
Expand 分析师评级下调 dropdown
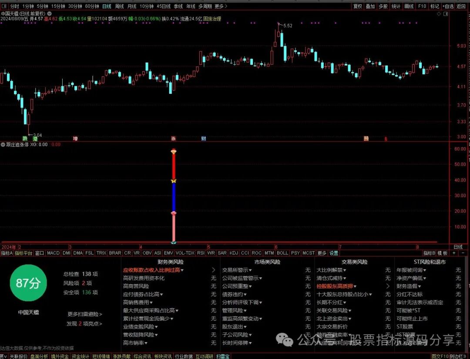[x=242, y=302]
